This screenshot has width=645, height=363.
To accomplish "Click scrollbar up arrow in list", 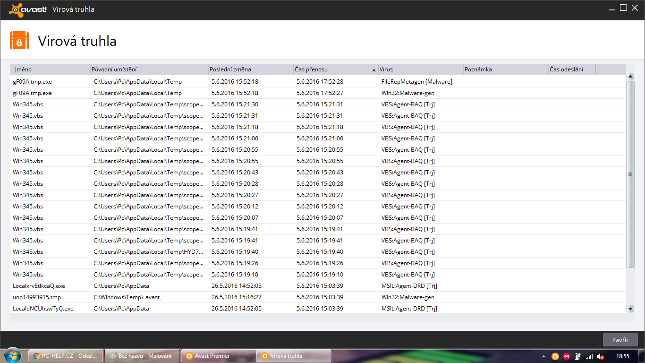I will 630,77.
